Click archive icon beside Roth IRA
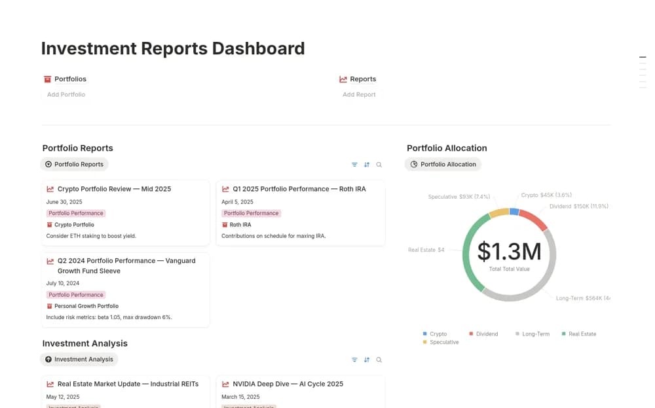655x408 pixels. [225, 225]
